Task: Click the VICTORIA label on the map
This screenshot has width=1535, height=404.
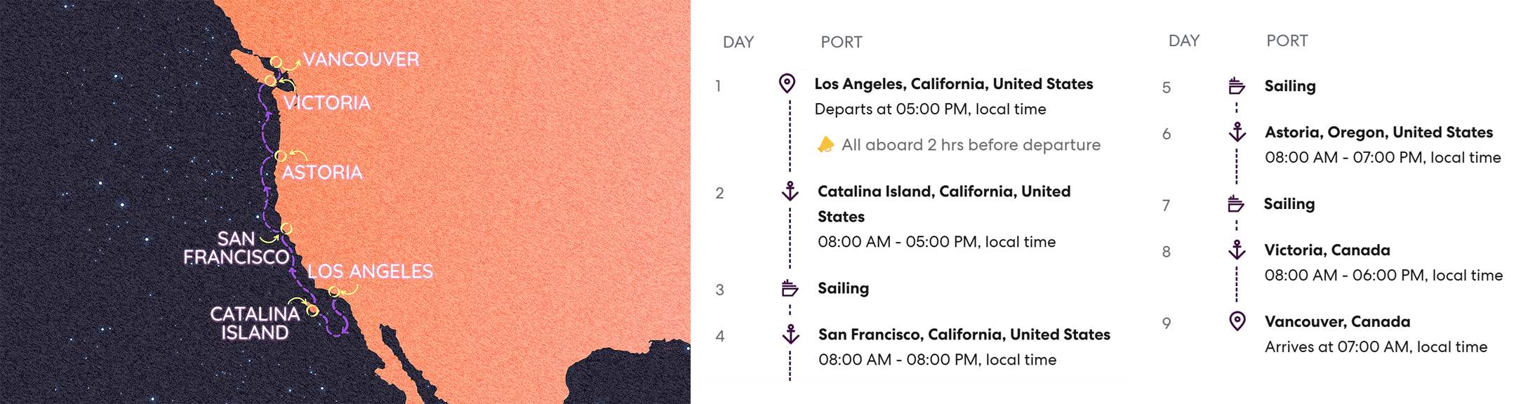Action: point(327,103)
